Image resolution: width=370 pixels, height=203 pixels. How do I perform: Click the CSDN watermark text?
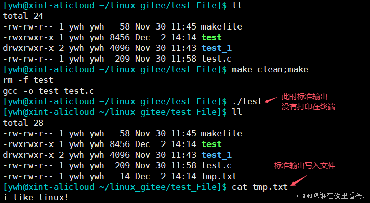tap(330, 195)
